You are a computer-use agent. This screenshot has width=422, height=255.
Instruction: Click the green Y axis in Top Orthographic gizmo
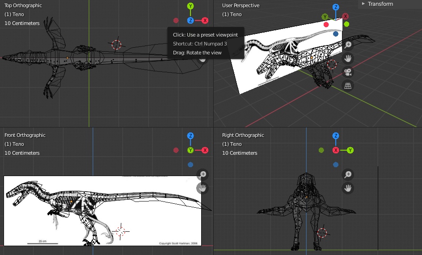190,6
